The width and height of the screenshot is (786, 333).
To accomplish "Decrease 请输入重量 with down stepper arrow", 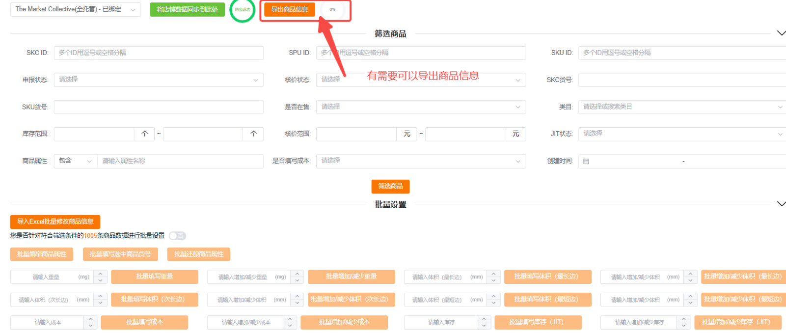I will coord(100,280).
